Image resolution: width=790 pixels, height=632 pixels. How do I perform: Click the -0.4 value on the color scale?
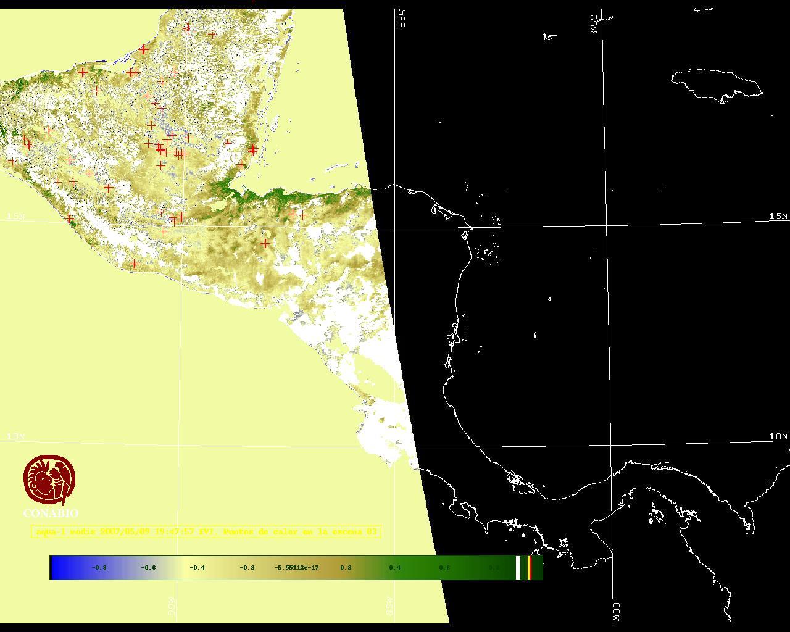(197, 567)
